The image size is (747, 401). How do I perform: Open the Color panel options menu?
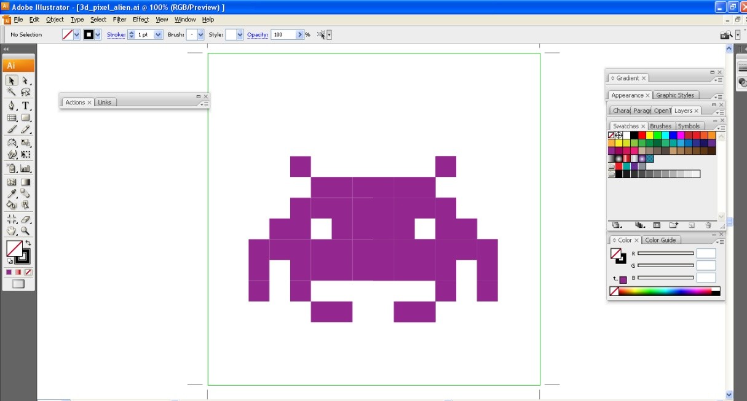pyautogui.click(x=719, y=242)
